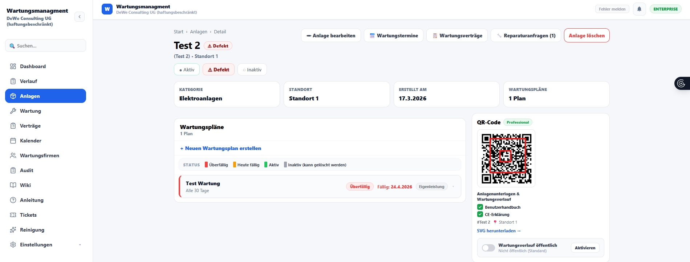Click the WARTUNGSPLÄNE 1 Plan summary card
Viewport: 690px width, 262px height.
[556, 94]
